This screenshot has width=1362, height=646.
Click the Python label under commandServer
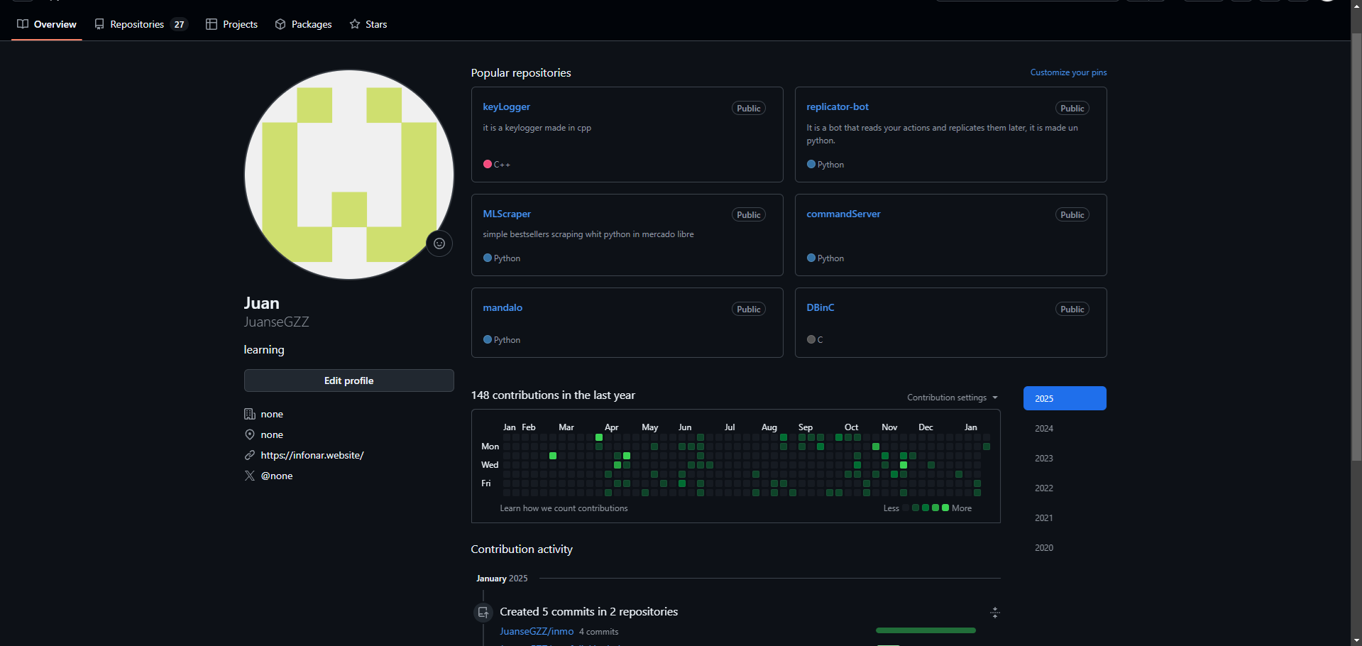point(830,258)
